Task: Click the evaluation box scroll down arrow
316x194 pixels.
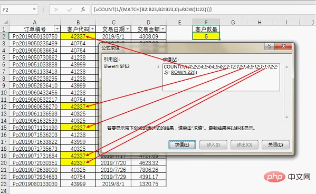Action: [287, 117]
